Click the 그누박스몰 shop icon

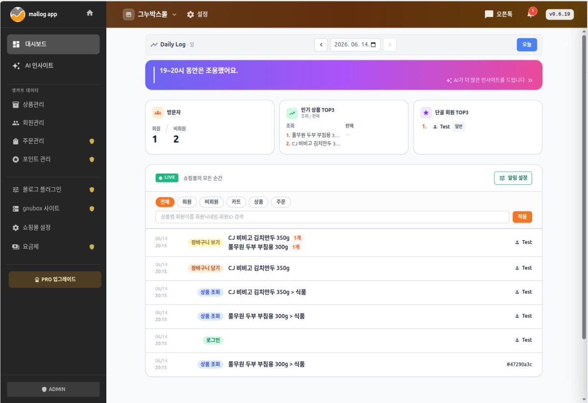(x=128, y=14)
